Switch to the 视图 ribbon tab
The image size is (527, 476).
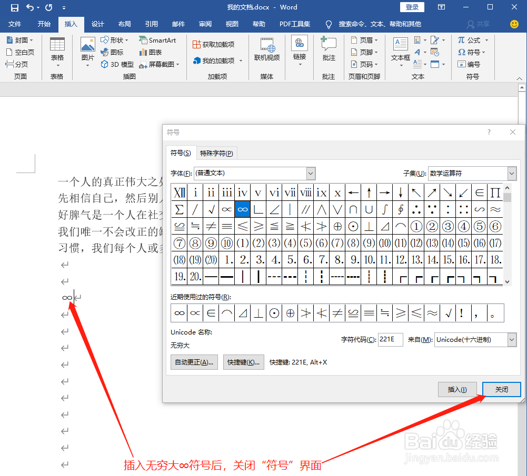[232, 24]
